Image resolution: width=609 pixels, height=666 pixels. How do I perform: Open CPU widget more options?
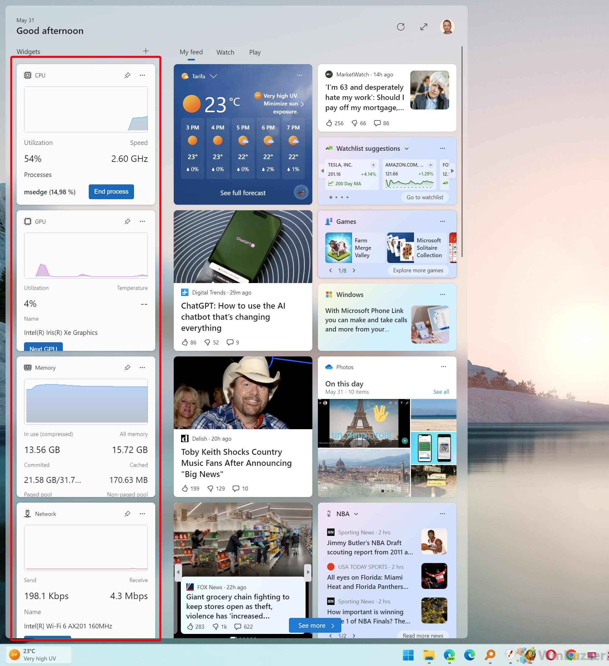coord(142,75)
